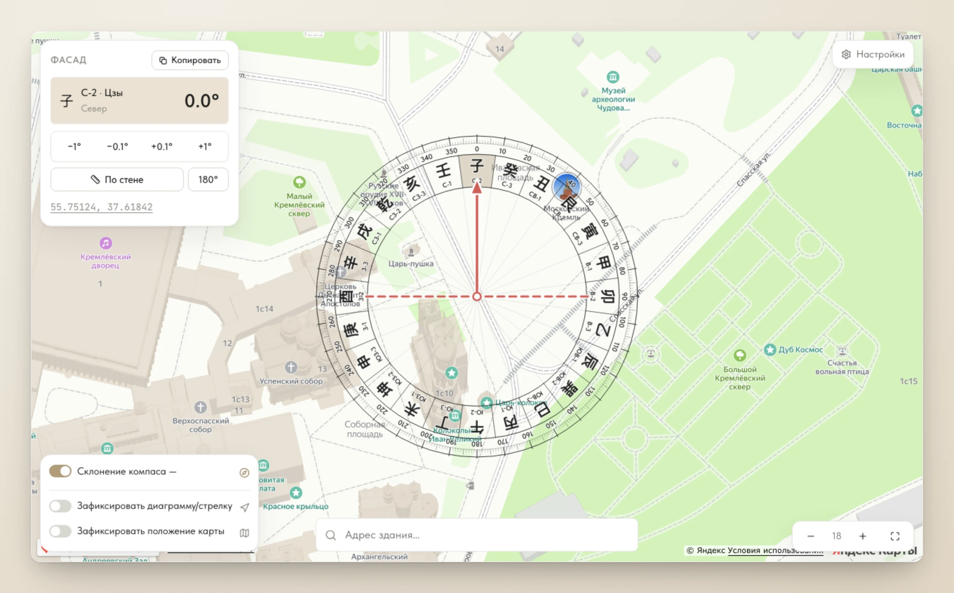
Task: Decrease the angle with −0.1° button
Action: (x=118, y=147)
